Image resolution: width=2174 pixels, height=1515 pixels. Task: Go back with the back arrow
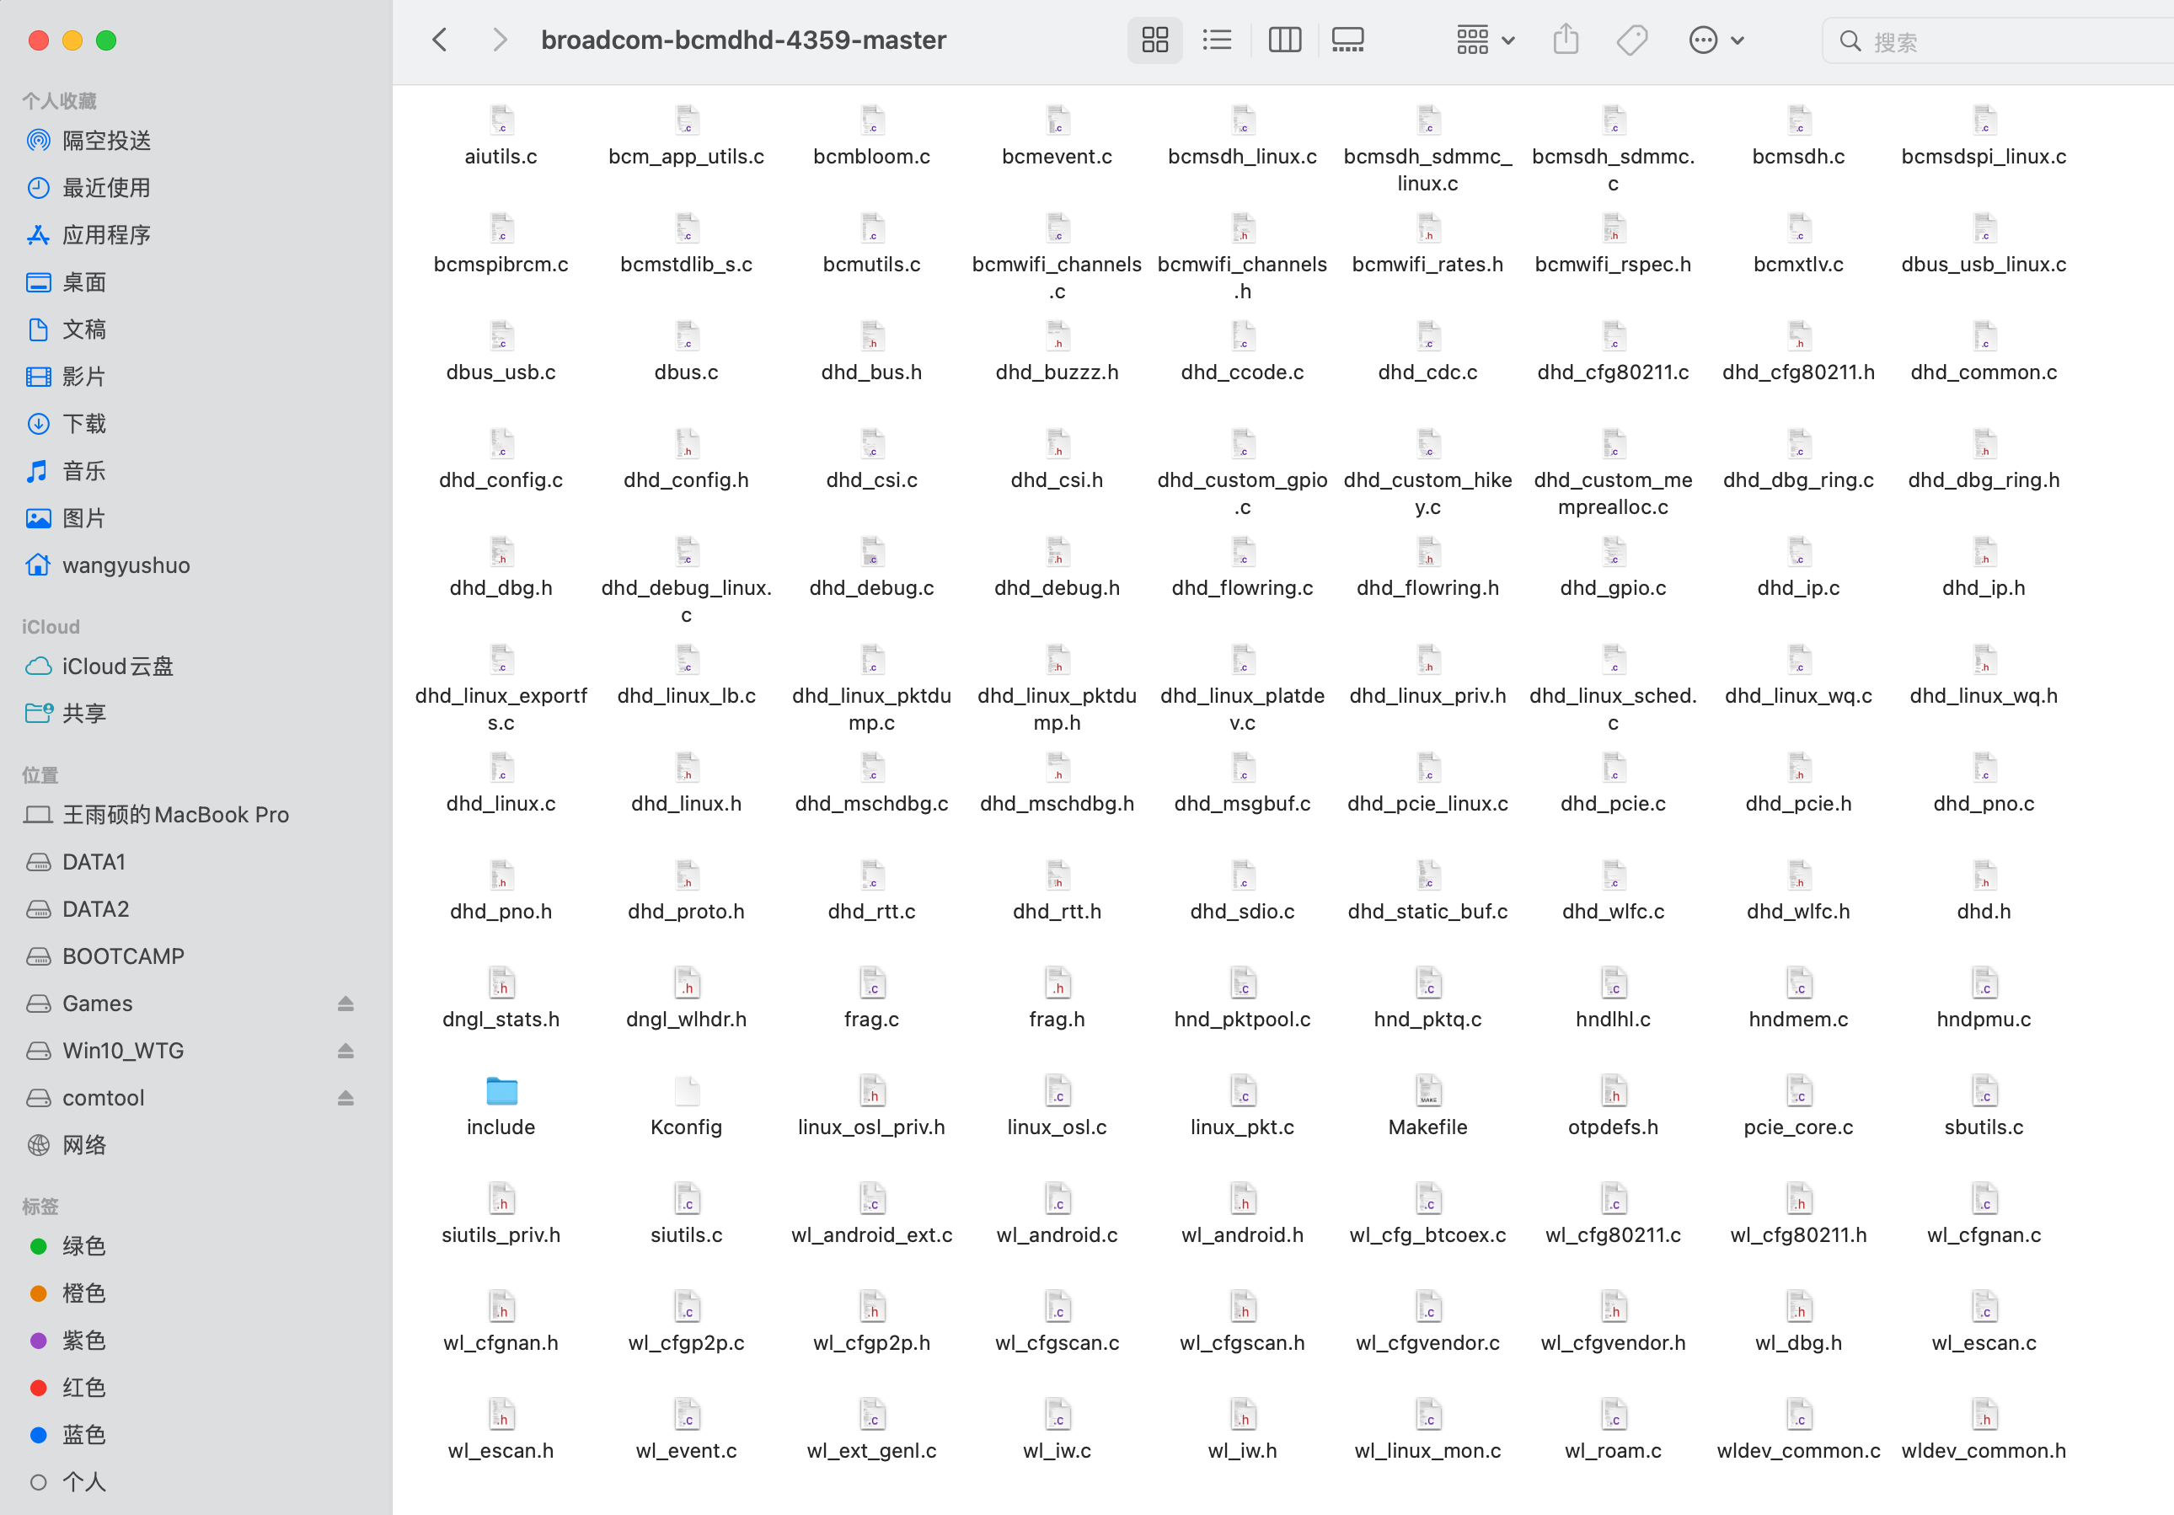coord(439,40)
